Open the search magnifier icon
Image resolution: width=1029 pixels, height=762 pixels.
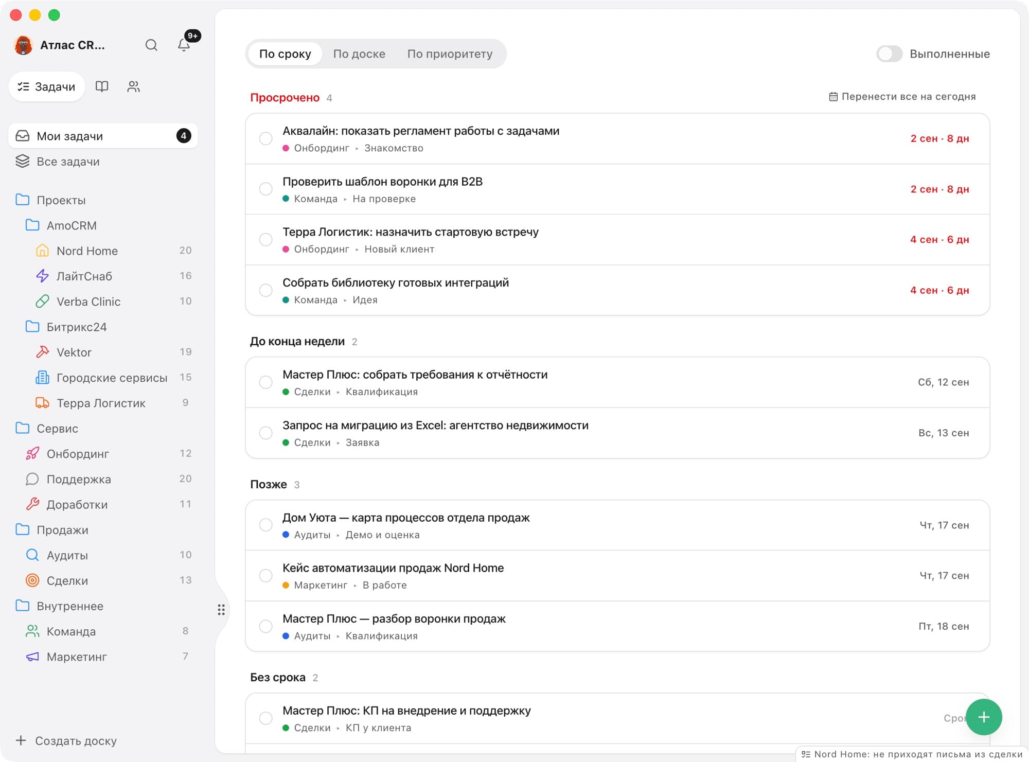(x=151, y=45)
